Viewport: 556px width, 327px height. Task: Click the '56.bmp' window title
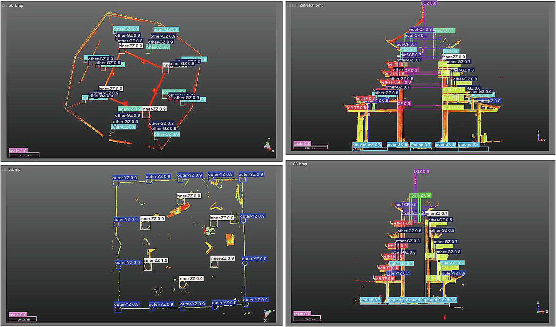16,6
